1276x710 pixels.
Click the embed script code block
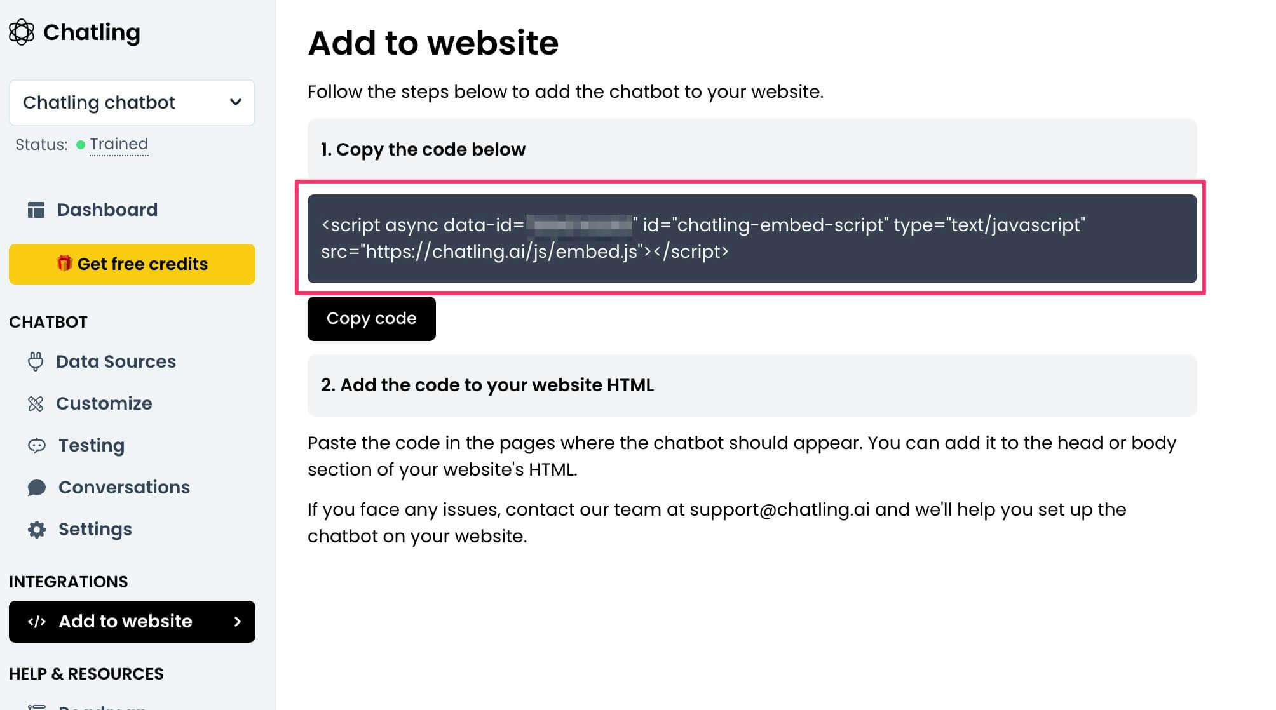tap(752, 238)
